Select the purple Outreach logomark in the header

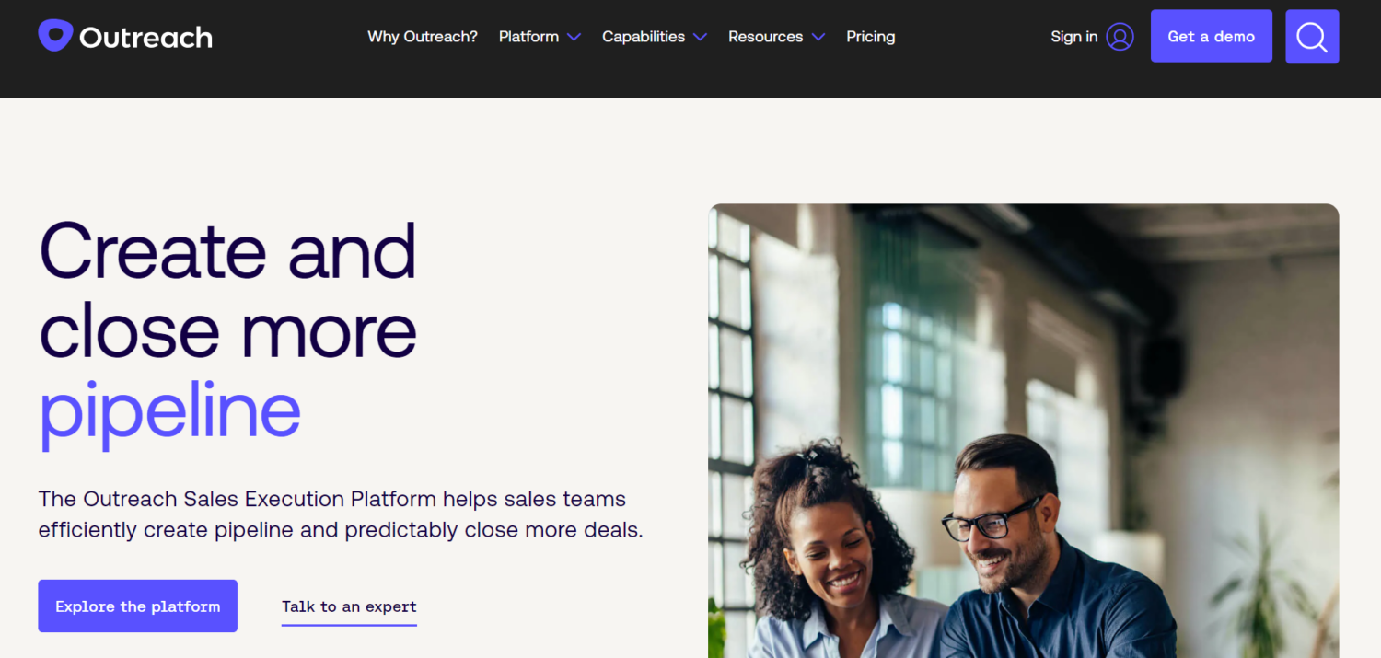pos(54,34)
